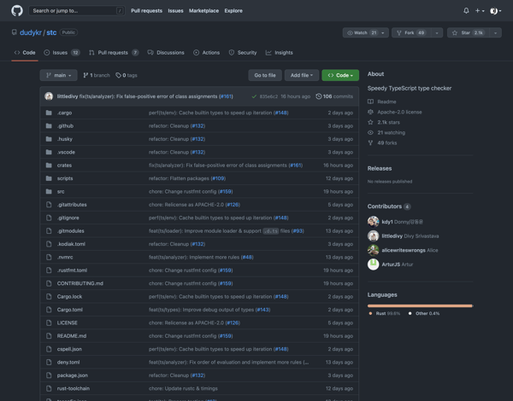The image size is (513, 401).
Task: Click the package.json file icon
Action: [49, 375]
